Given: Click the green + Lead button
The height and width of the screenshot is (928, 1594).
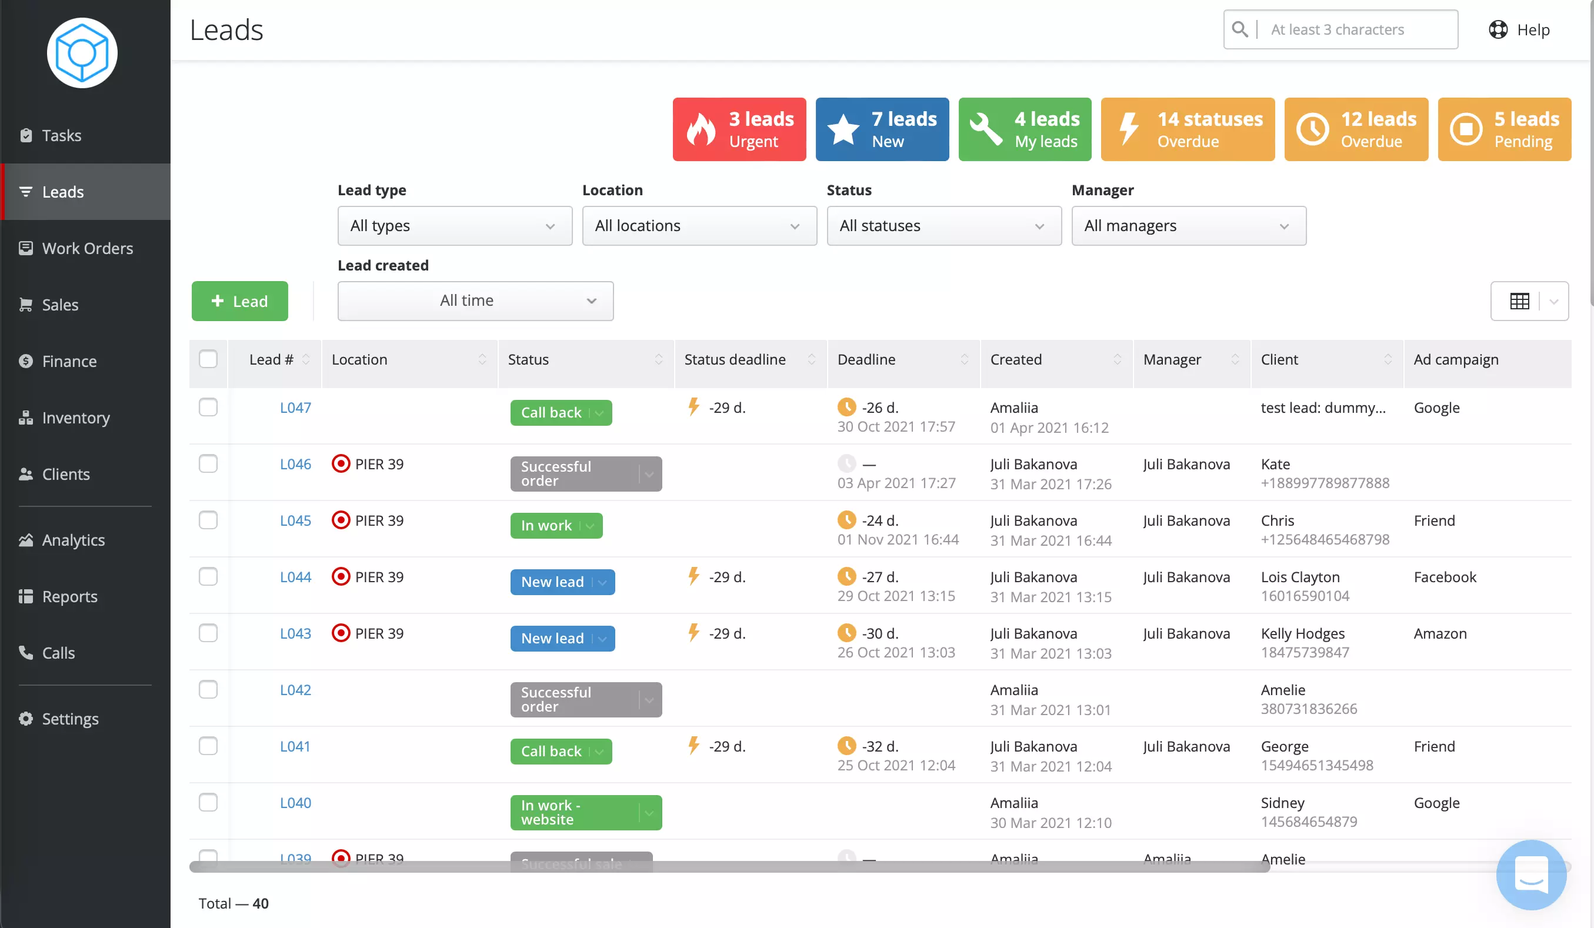Looking at the screenshot, I should point(240,301).
